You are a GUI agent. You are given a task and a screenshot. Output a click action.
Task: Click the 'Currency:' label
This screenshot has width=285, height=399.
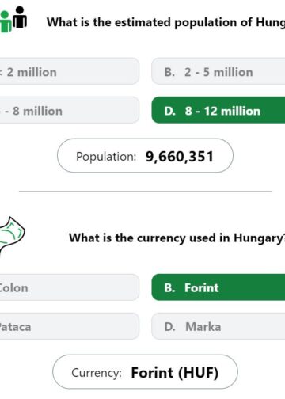[97, 373]
